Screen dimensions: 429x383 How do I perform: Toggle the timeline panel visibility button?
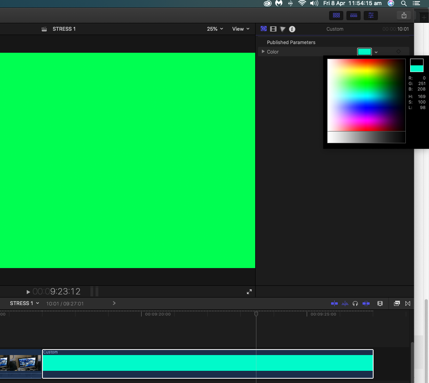click(x=354, y=15)
